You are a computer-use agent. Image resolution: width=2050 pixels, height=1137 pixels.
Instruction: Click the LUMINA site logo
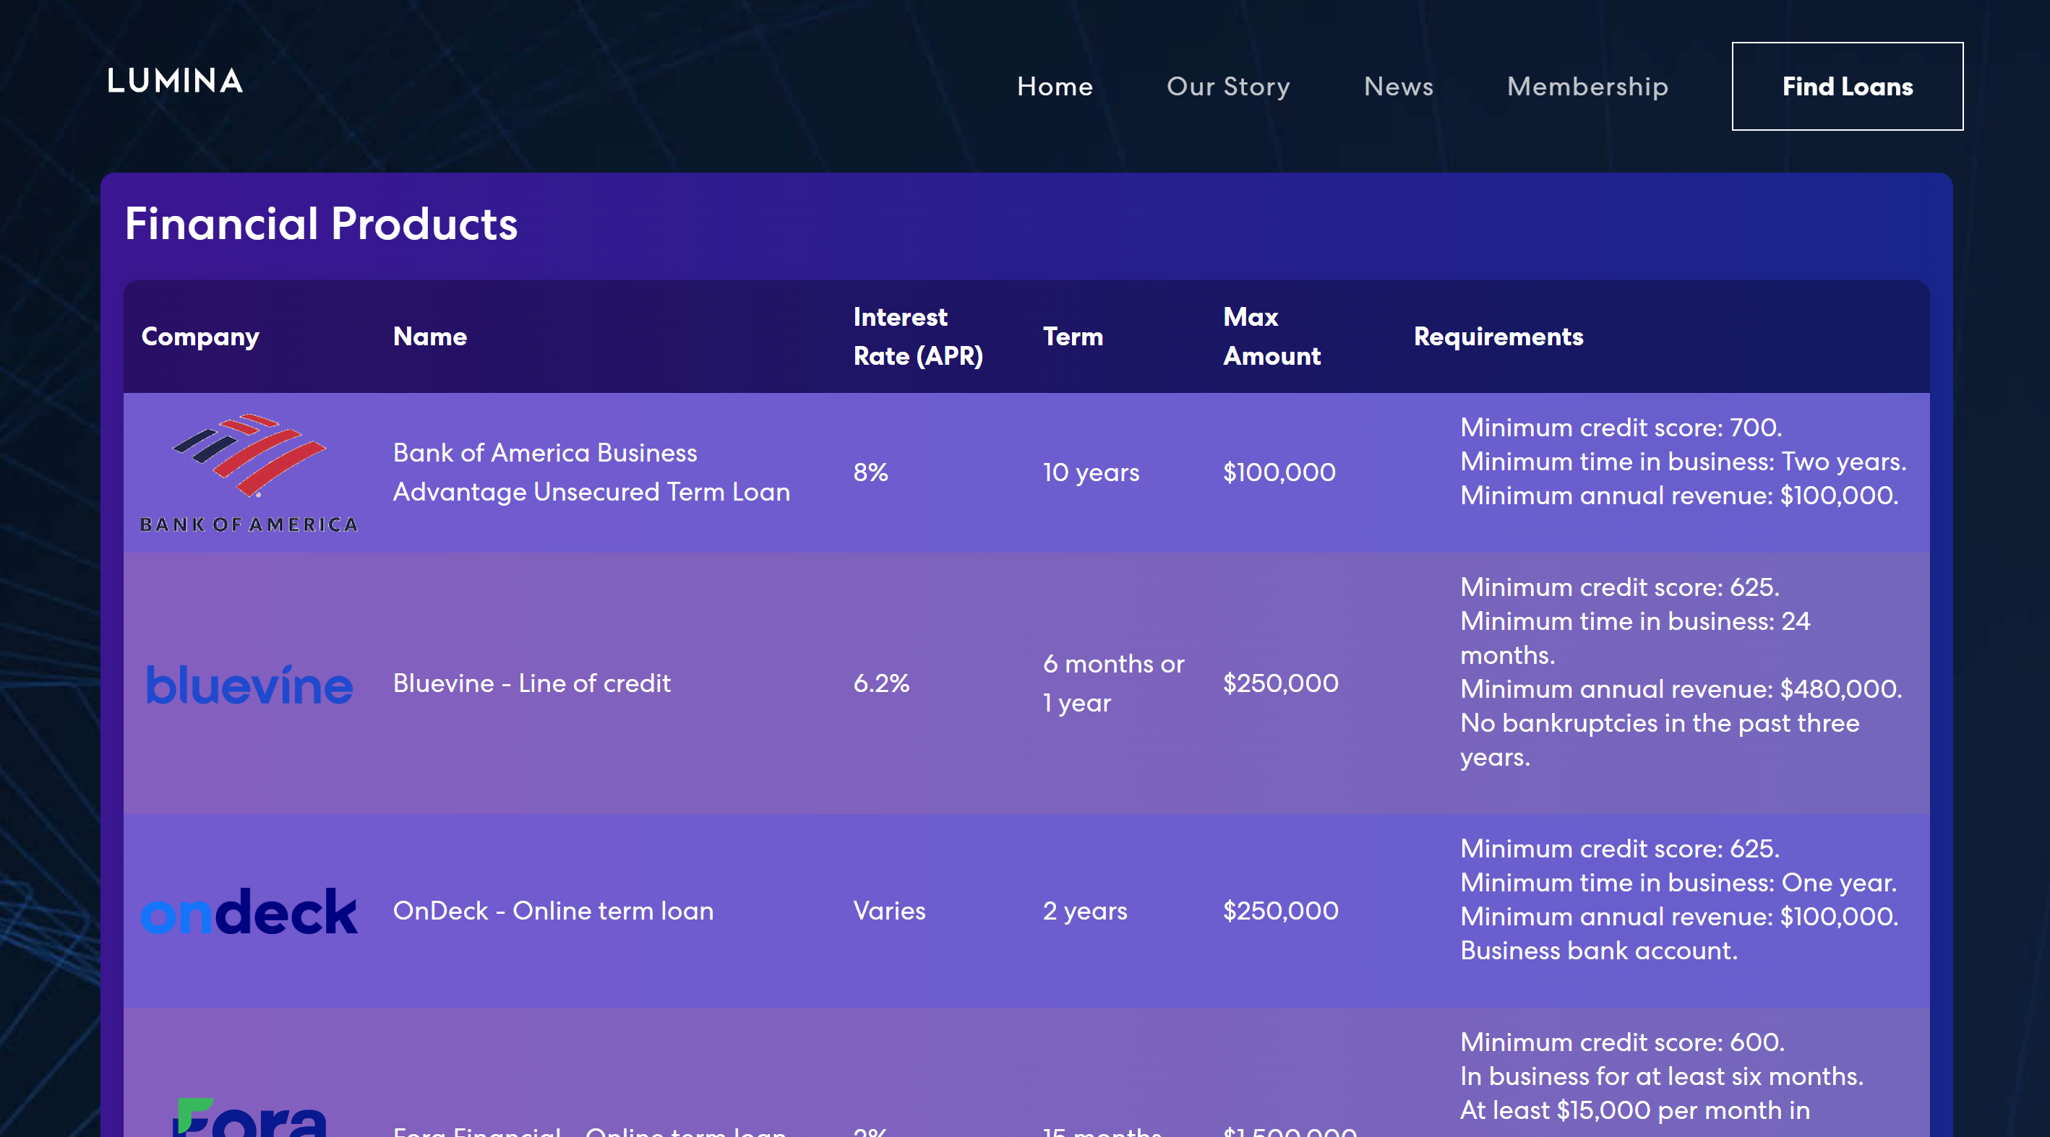tap(174, 80)
